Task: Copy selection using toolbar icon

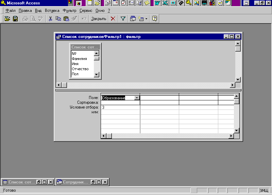Action: tap(58, 19)
